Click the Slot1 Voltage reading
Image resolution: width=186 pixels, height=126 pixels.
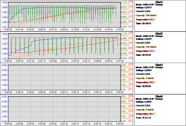click(144, 8)
